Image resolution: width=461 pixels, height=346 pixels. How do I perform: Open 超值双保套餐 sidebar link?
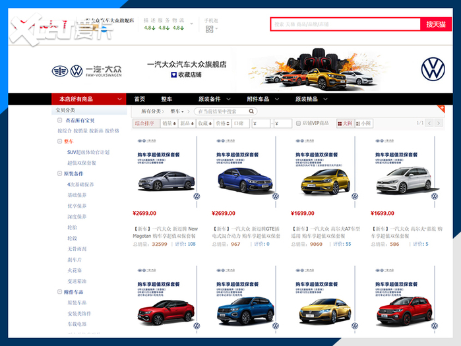coord(82,163)
